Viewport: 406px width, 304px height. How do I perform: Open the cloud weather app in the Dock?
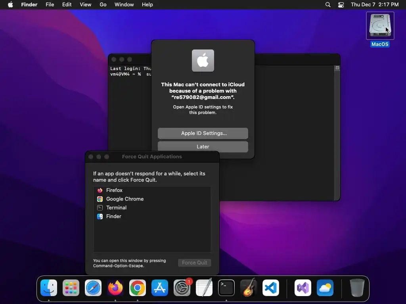pos(325,288)
